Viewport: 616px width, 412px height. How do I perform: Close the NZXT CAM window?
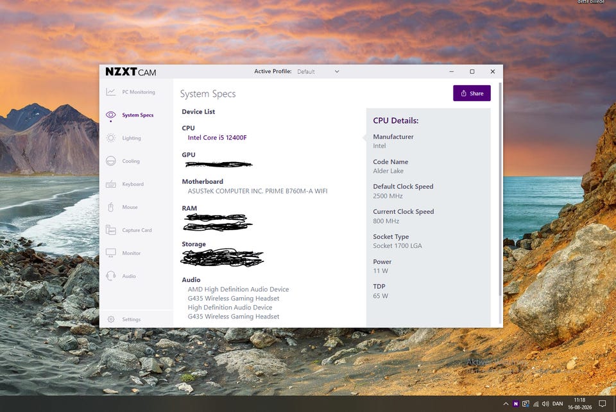(493, 71)
